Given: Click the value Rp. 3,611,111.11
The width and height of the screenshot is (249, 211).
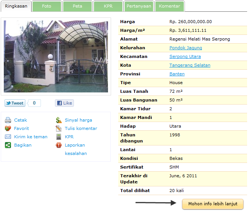Looking at the screenshot, I should (x=188, y=30).
